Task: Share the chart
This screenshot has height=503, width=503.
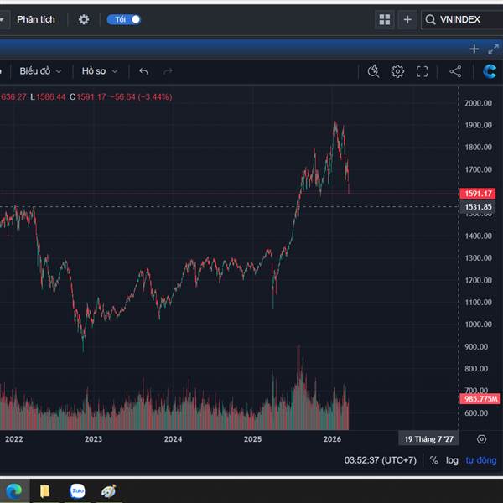Action: (x=455, y=71)
